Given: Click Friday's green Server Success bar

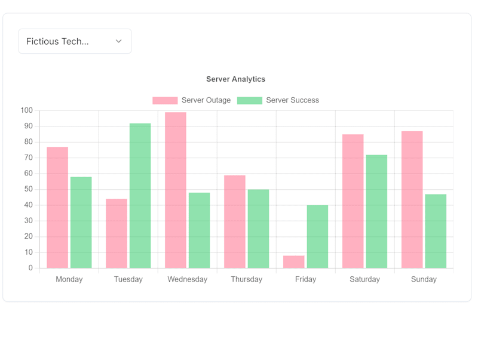Looking at the screenshot, I should pyautogui.click(x=318, y=236).
